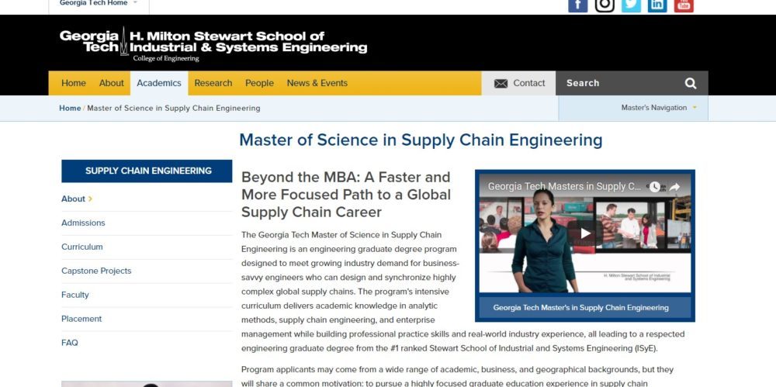The image size is (776, 387).
Task: Play the Georgia Tech Masters video
Action: pyautogui.click(x=585, y=233)
